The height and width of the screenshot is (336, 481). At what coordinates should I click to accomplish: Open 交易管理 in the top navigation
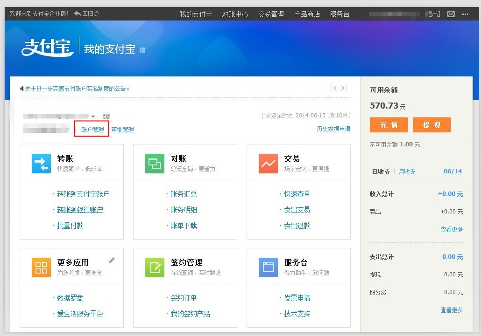(271, 14)
